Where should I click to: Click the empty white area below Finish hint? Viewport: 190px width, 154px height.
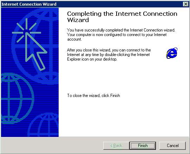pos(124,117)
